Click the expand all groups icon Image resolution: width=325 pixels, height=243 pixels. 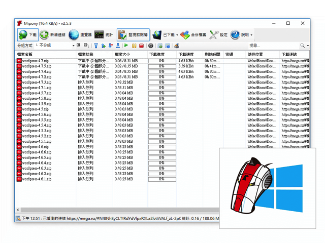pyautogui.click(x=78, y=45)
